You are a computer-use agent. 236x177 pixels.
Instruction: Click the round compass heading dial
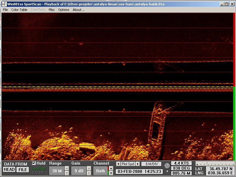click(x=167, y=166)
